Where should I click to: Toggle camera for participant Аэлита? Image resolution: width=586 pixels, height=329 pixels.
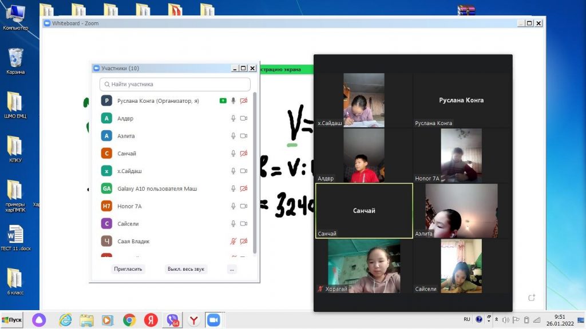click(x=243, y=136)
